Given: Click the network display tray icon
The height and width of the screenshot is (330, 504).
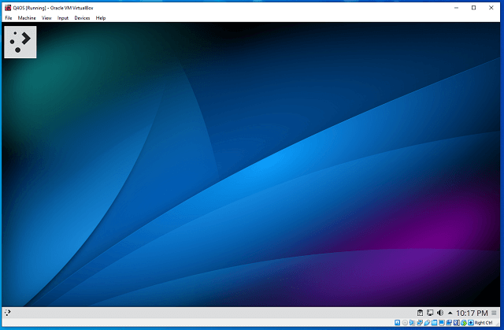Looking at the screenshot, I should pos(431,313).
